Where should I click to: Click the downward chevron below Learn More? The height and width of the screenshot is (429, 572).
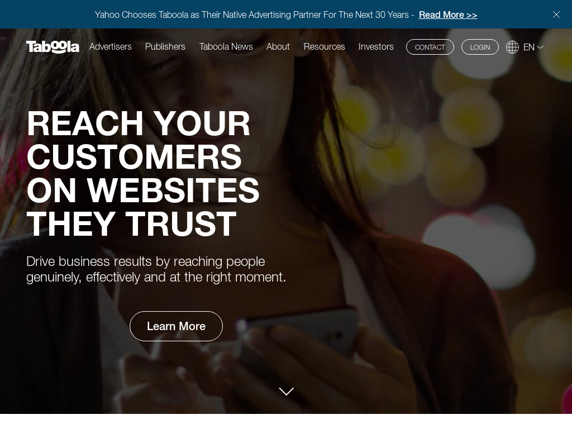[x=287, y=392]
